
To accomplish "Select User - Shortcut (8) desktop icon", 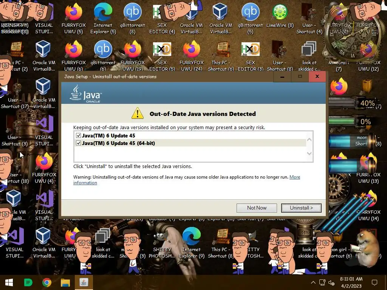I will [280, 56].
